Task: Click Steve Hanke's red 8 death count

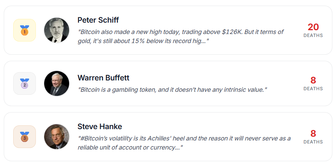Action: click(x=313, y=134)
